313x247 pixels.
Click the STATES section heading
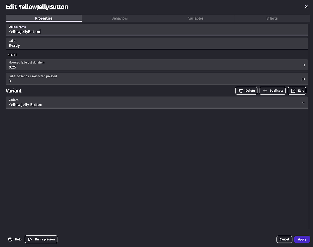click(12, 55)
